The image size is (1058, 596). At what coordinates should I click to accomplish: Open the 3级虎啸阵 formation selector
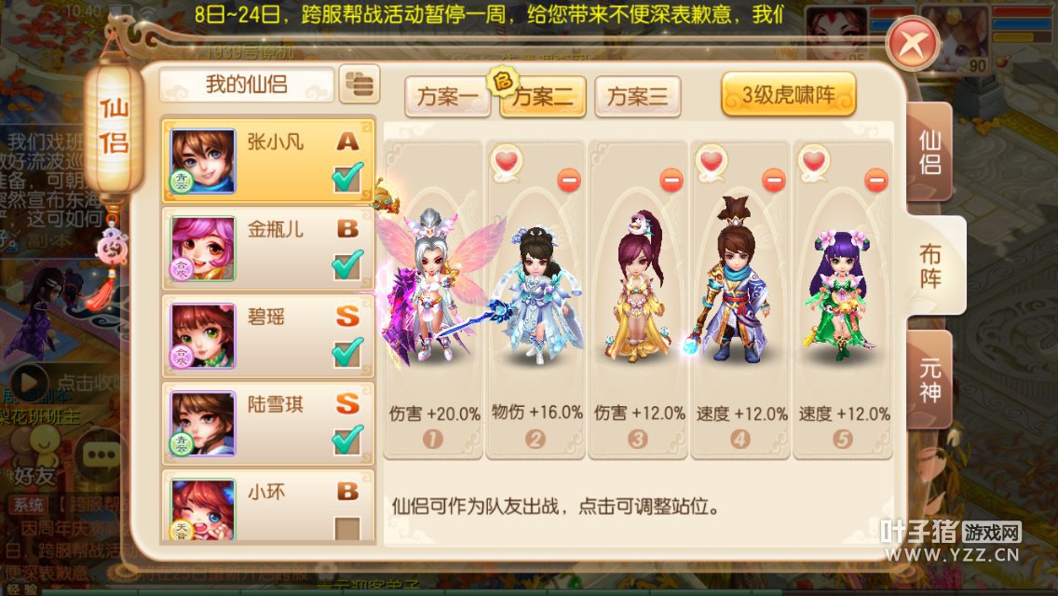coord(788,94)
